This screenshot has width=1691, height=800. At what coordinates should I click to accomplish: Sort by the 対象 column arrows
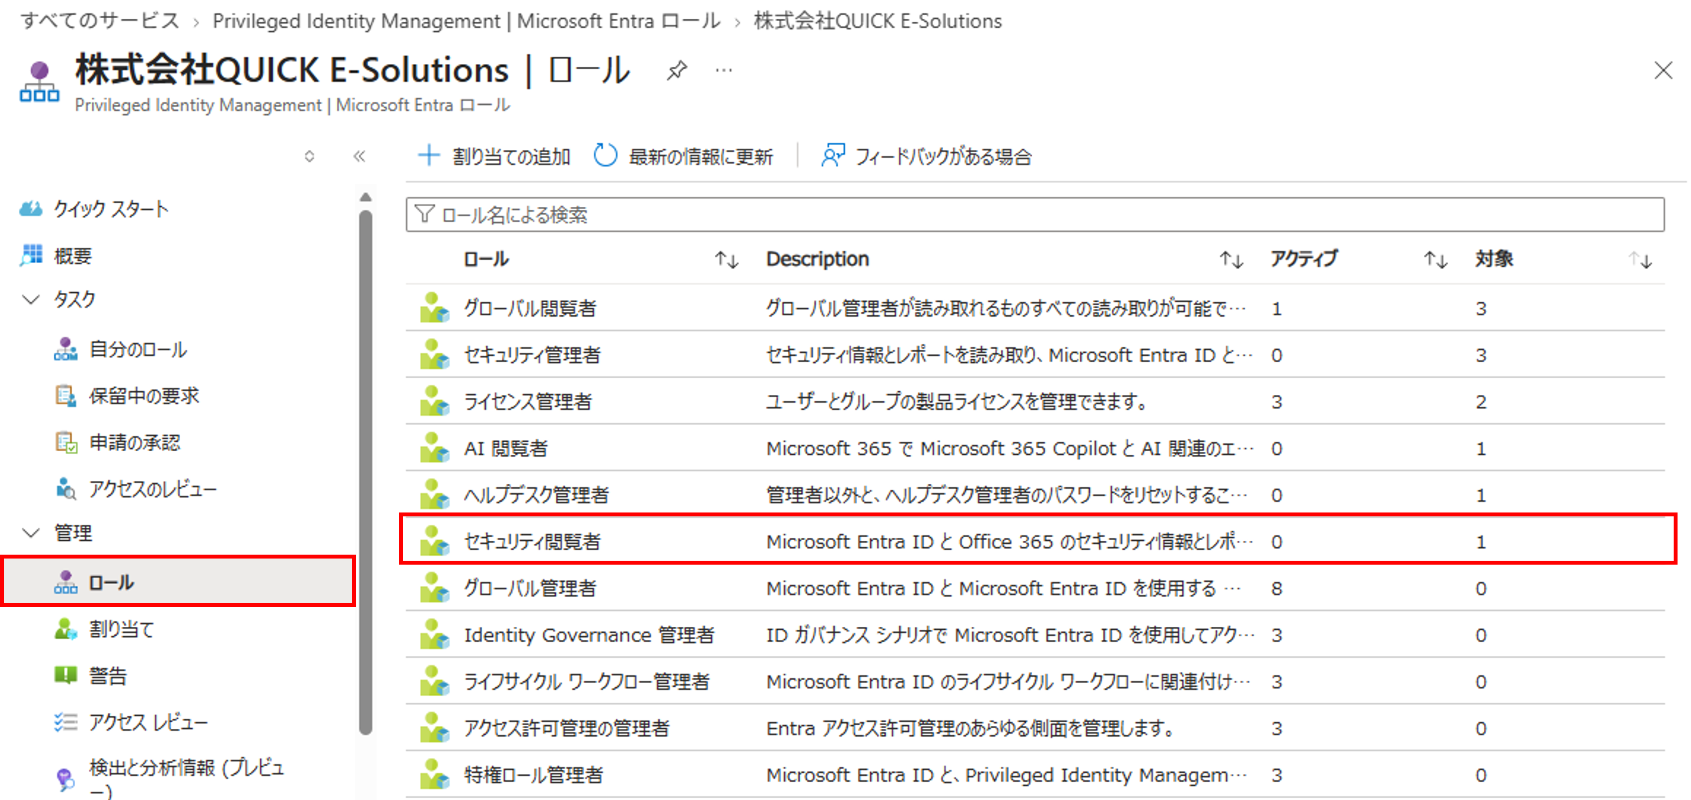click(x=1640, y=260)
